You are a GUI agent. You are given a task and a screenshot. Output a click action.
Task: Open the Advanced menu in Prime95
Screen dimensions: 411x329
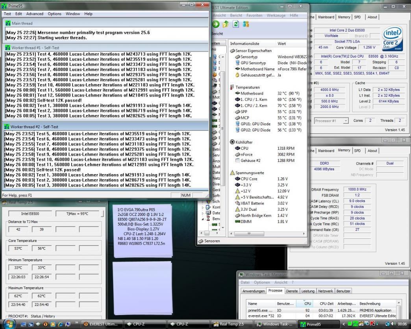coord(35,14)
